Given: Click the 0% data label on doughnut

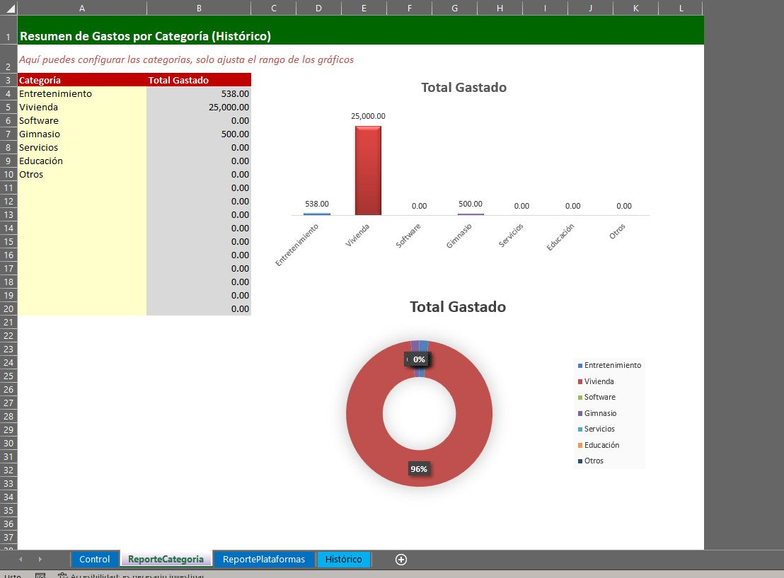Looking at the screenshot, I should click(419, 359).
